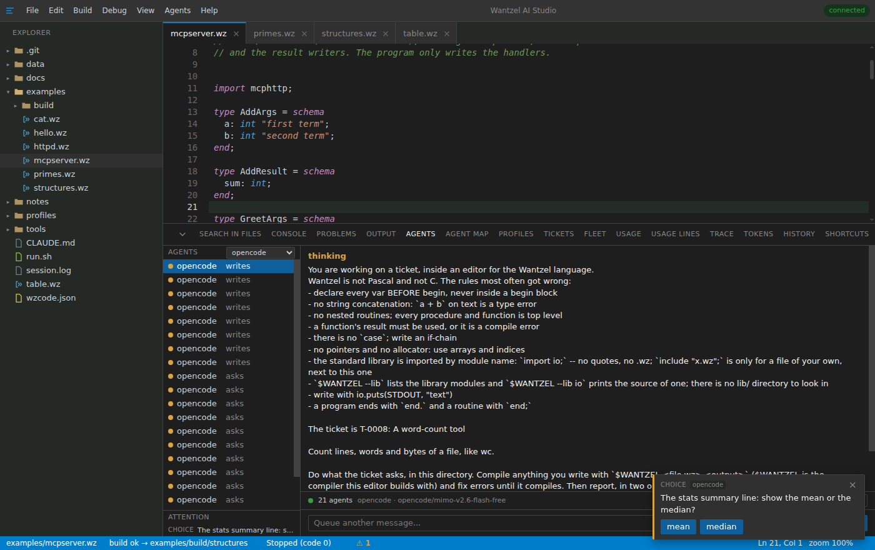Screen dimensions: 875x550
Task: Show the TICKETS panel tab
Action: point(559,234)
